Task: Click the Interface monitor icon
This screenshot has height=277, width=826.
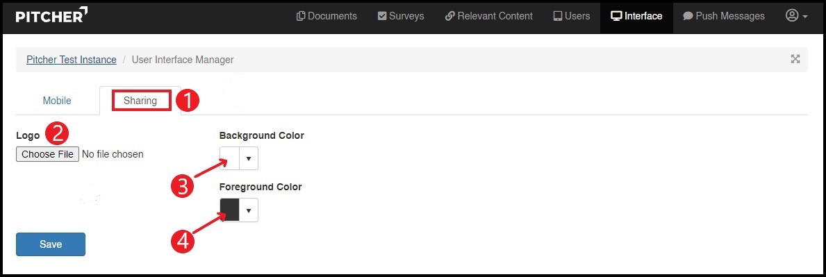Action: (x=616, y=17)
